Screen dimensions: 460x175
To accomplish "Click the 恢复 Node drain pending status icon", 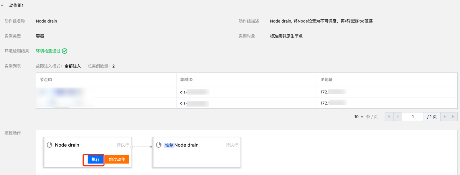I will (159, 145).
